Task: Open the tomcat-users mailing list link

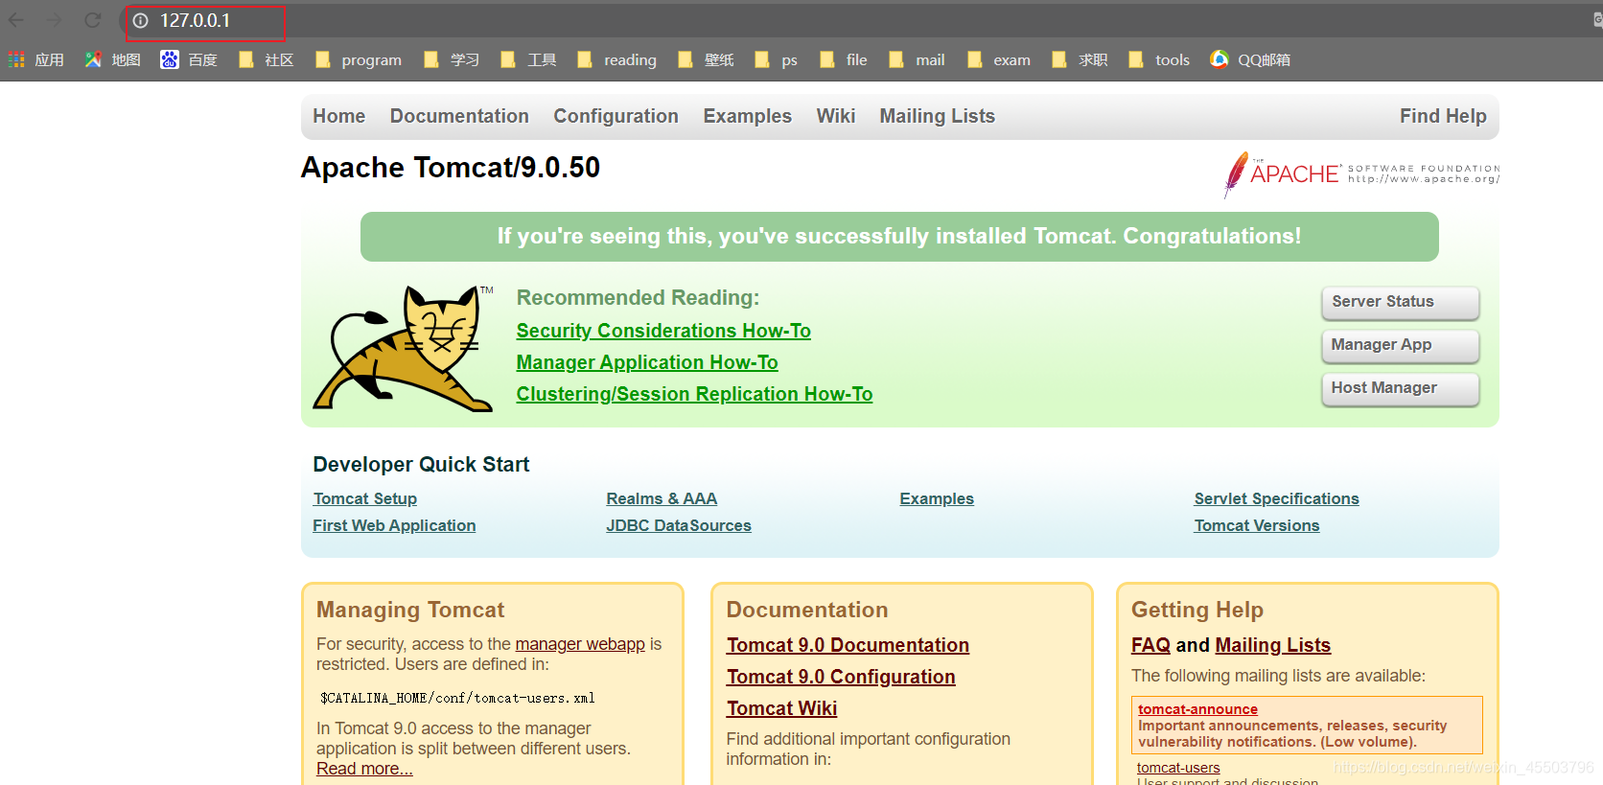Action: [x=1178, y=768]
